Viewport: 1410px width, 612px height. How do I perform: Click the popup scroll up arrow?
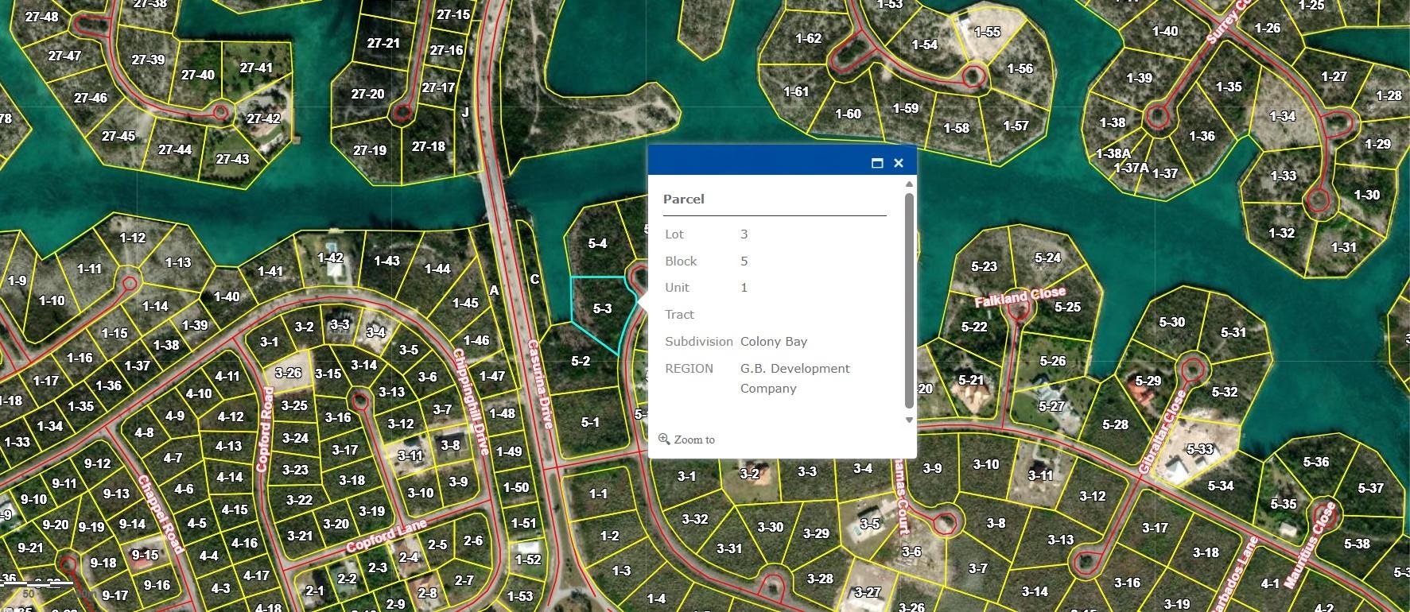click(x=909, y=184)
